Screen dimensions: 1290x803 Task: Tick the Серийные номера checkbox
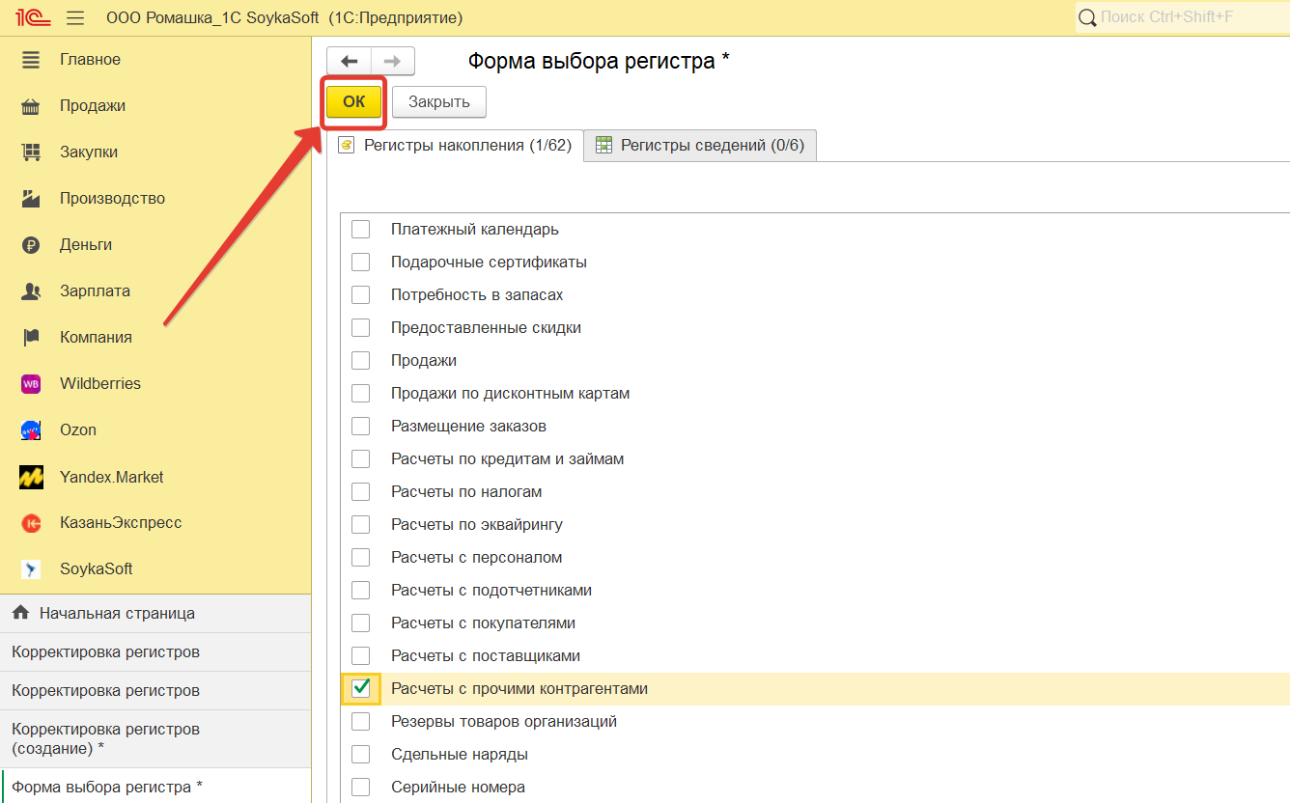click(x=360, y=788)
